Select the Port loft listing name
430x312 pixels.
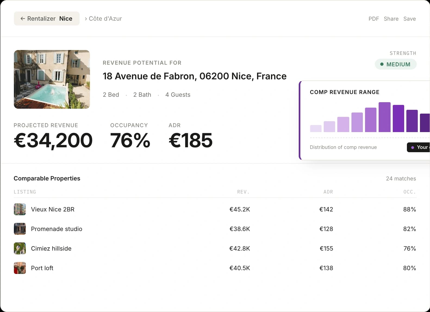(42, 268)
